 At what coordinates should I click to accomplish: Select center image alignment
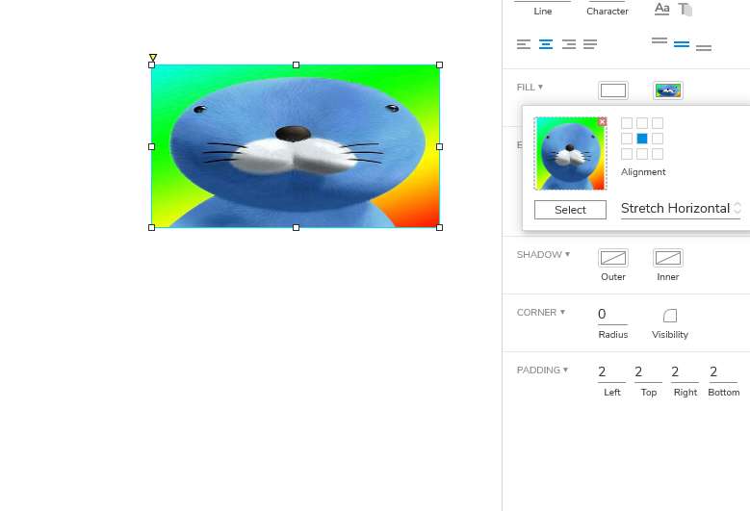coord(642,139)
